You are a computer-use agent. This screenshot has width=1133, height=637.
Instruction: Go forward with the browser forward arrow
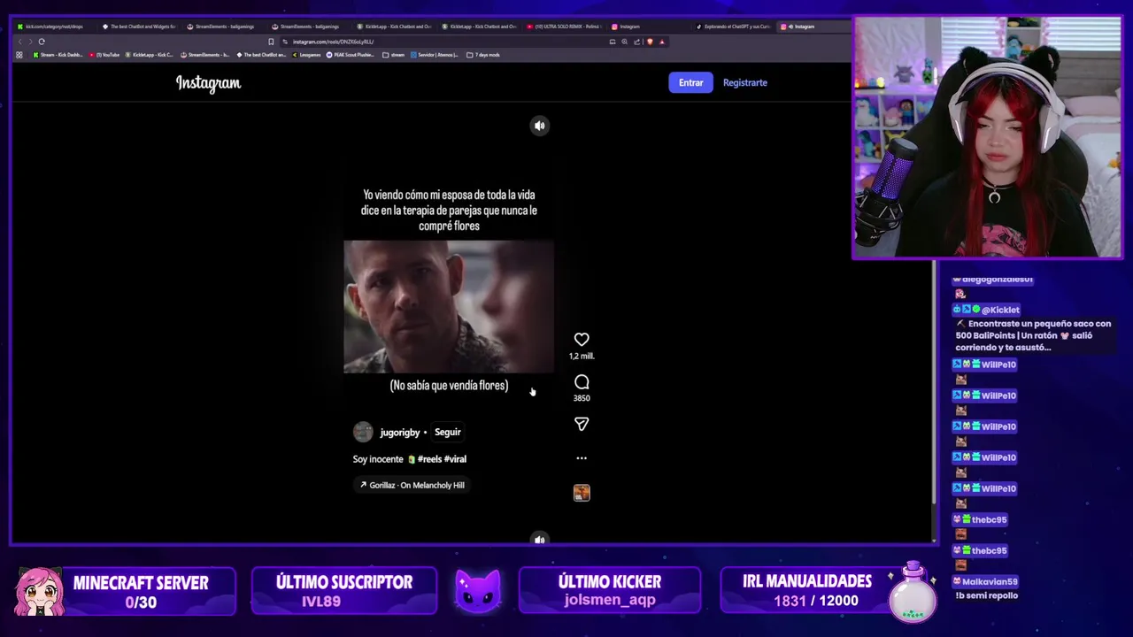tap(30, 42)
